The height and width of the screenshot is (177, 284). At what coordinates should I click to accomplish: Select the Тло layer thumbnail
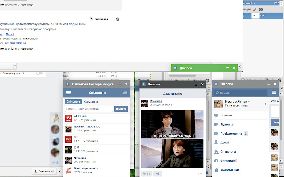pos(255,15)
